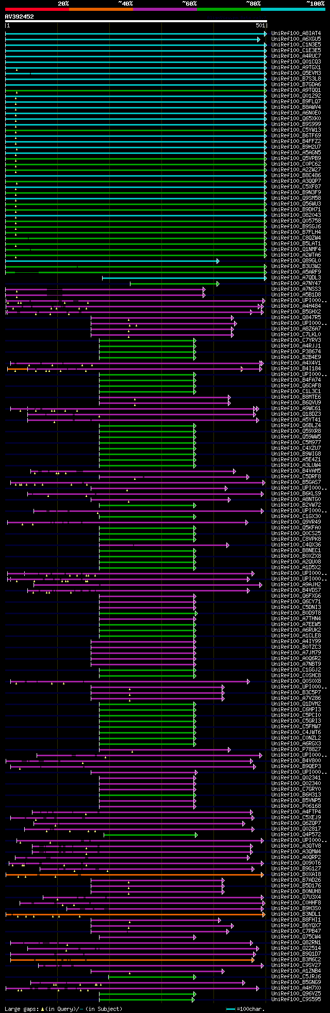Click entry UniRef100_P78827
This screenshot has width=330, height=1013.
(296, 750)
